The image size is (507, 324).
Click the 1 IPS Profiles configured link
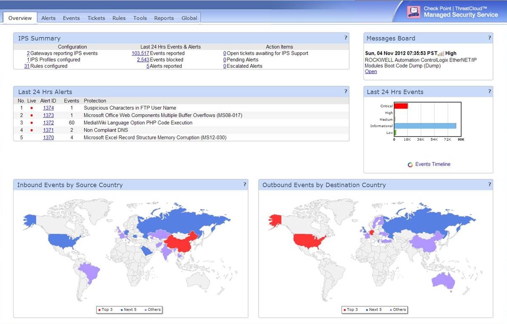tap(28, 60)
